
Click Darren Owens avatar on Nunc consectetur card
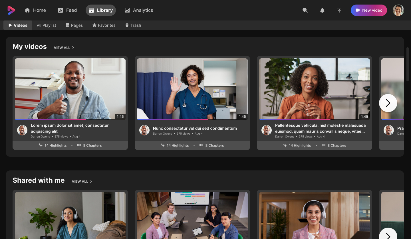click(x=144, y=130)
